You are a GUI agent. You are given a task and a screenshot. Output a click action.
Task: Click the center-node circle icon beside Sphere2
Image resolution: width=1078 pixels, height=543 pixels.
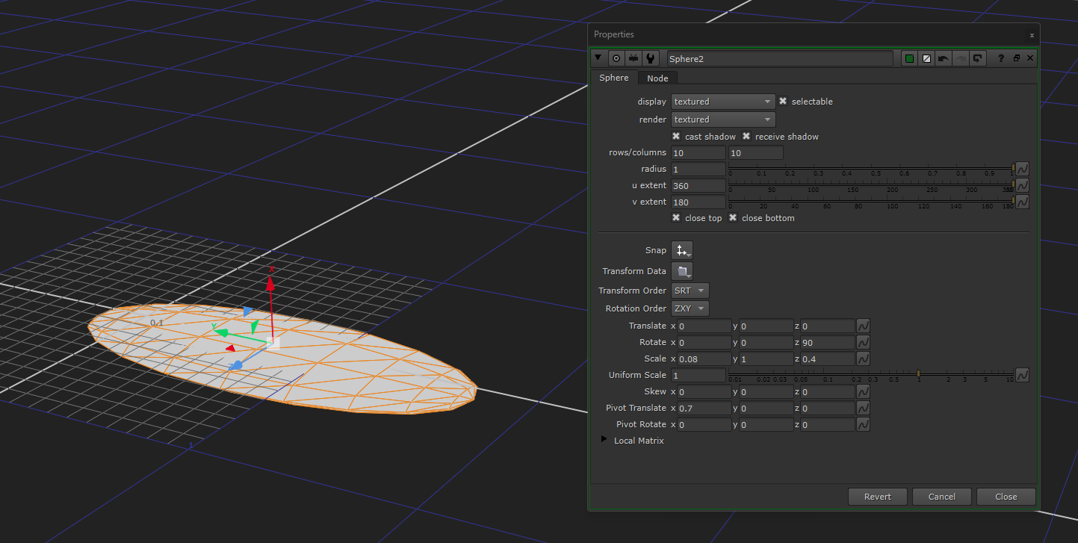pyautogui.click(x=616, y=58)
